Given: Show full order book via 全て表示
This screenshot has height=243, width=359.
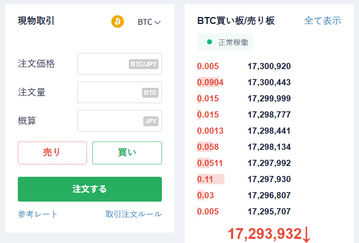Looking at the screenshot, I should [323, 21].
